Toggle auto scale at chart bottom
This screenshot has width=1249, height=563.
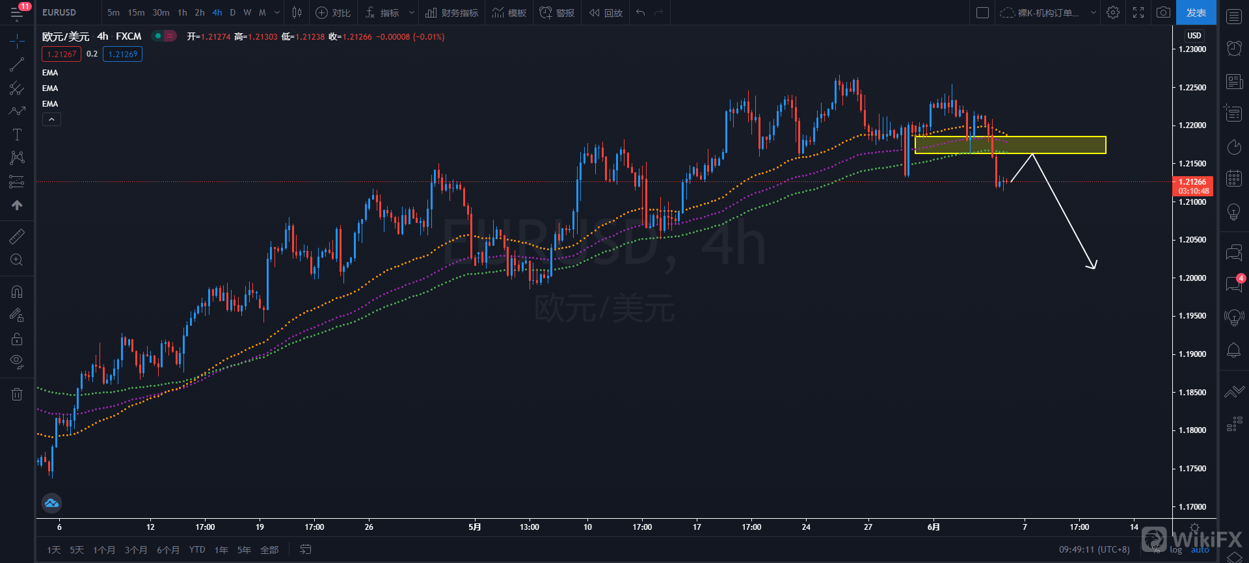click(1200, 550)
